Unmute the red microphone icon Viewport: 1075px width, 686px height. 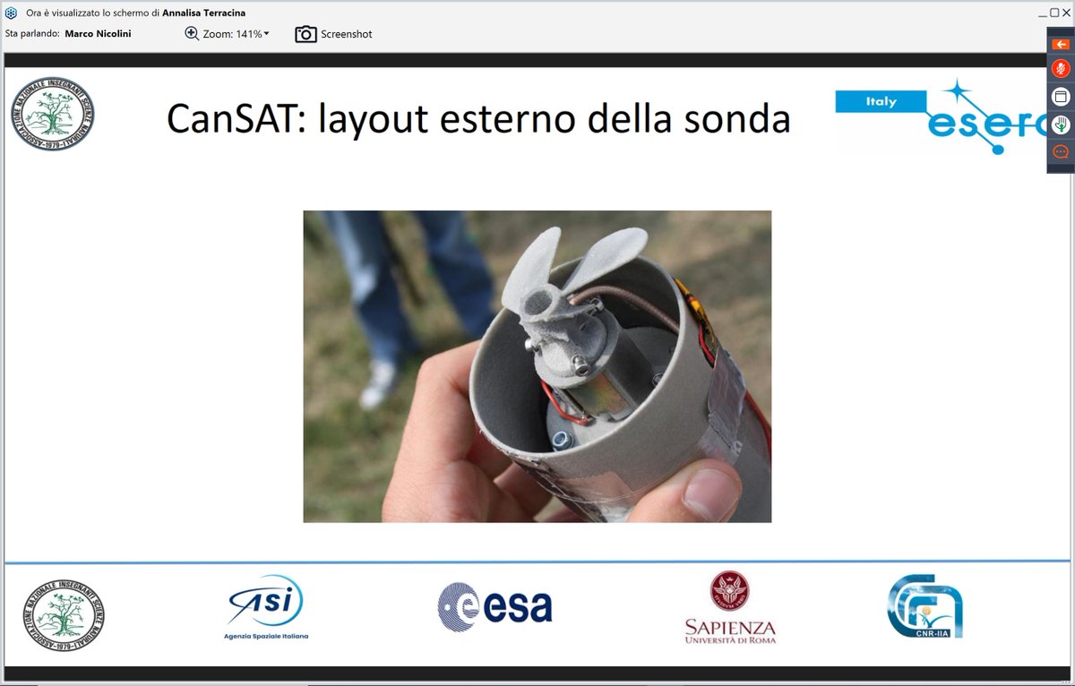1061,69
